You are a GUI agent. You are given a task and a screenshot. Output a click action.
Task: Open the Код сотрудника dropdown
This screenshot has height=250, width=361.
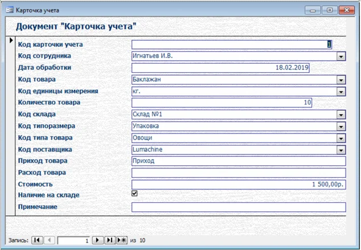pyautogui.click(x=341, y=56)
